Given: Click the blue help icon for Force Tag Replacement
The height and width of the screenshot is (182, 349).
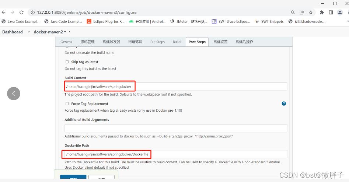Looking at the screenshot, I should click(284, 104).
